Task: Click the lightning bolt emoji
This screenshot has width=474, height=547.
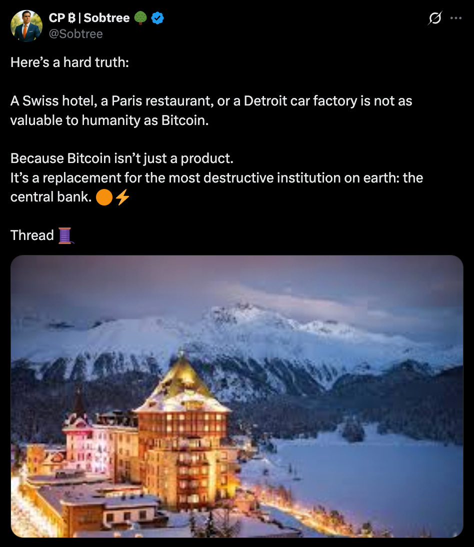Action: [x=122, y=197]
